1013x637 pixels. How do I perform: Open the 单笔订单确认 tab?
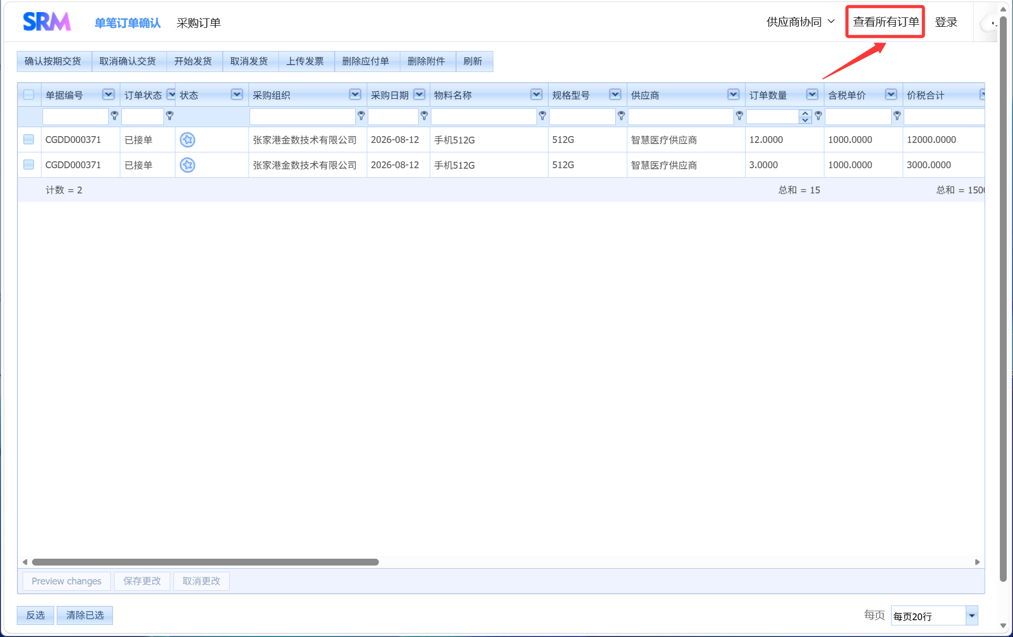128,23
